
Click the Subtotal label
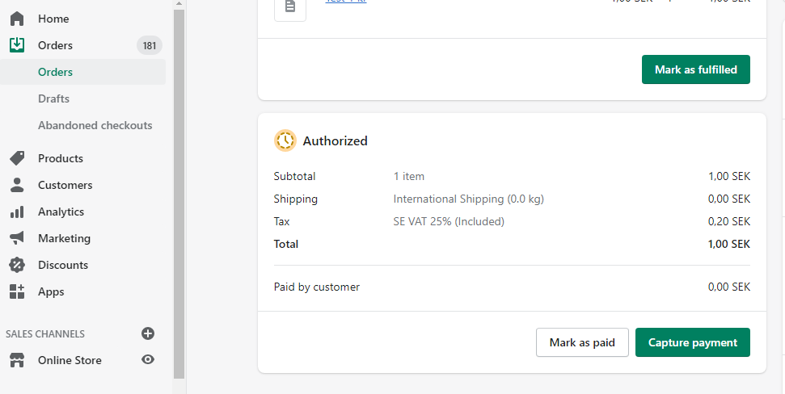pos(294,176)
